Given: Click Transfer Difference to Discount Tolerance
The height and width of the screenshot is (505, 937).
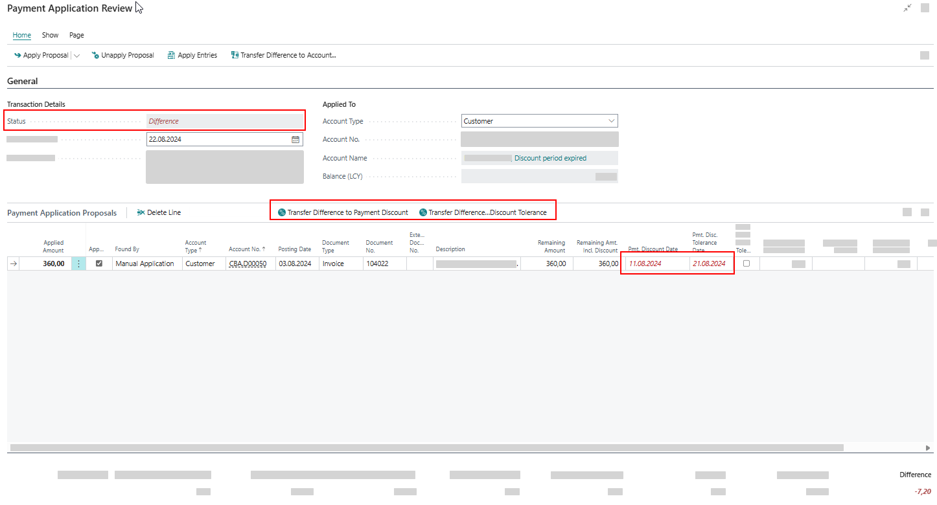Looking at the screenshot, I should pyautogui.click(x=483, y=212).
